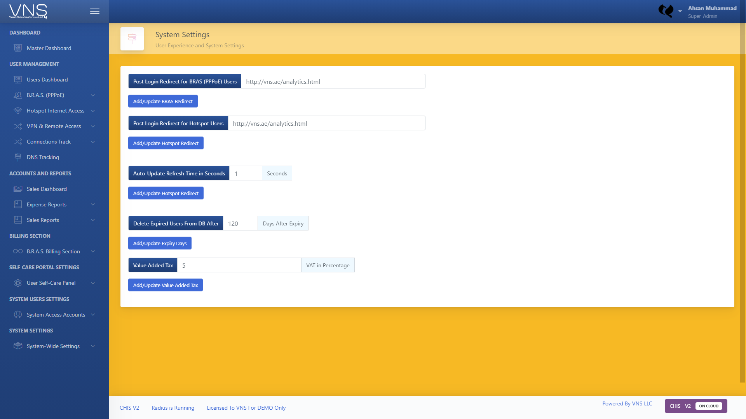
Task: Click the Add/Update BRAS Redirect button
Action: click(x=163, y=101)
